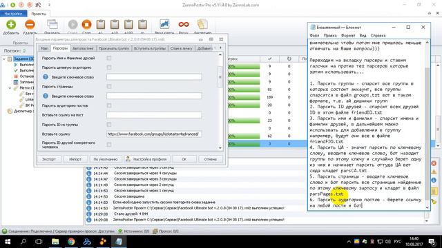This screenshot has width=442, height=248.
Task: Open File Explorer from the taskbar
Action: click(55, 242)
